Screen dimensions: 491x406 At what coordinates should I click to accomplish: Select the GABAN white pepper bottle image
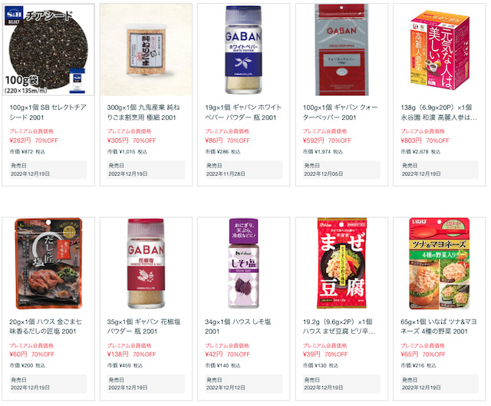[243, 50]
